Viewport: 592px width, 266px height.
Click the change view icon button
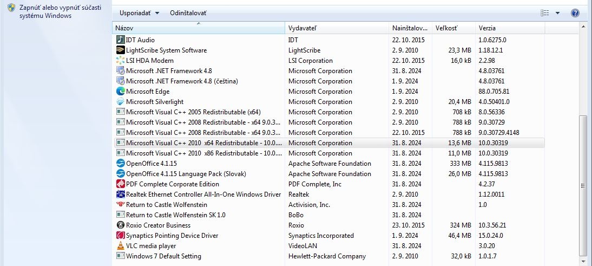(544, 13)
